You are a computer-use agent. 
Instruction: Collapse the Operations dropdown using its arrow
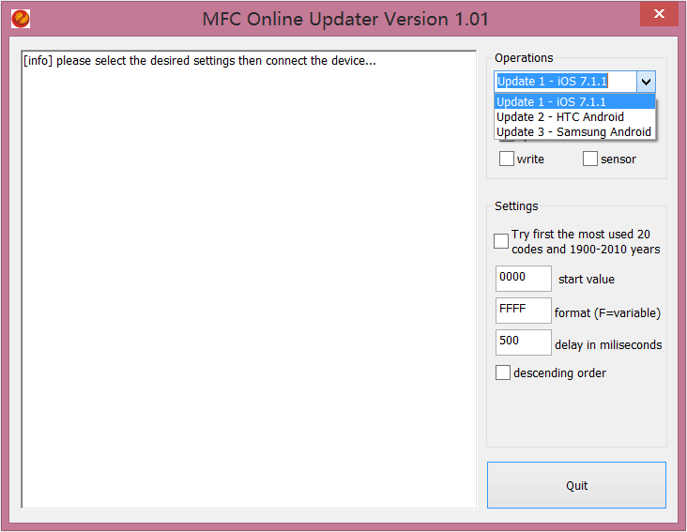(646, 82)
